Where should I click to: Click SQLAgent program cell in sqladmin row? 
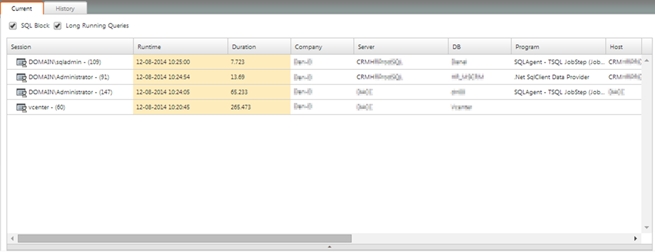point(559,62)
